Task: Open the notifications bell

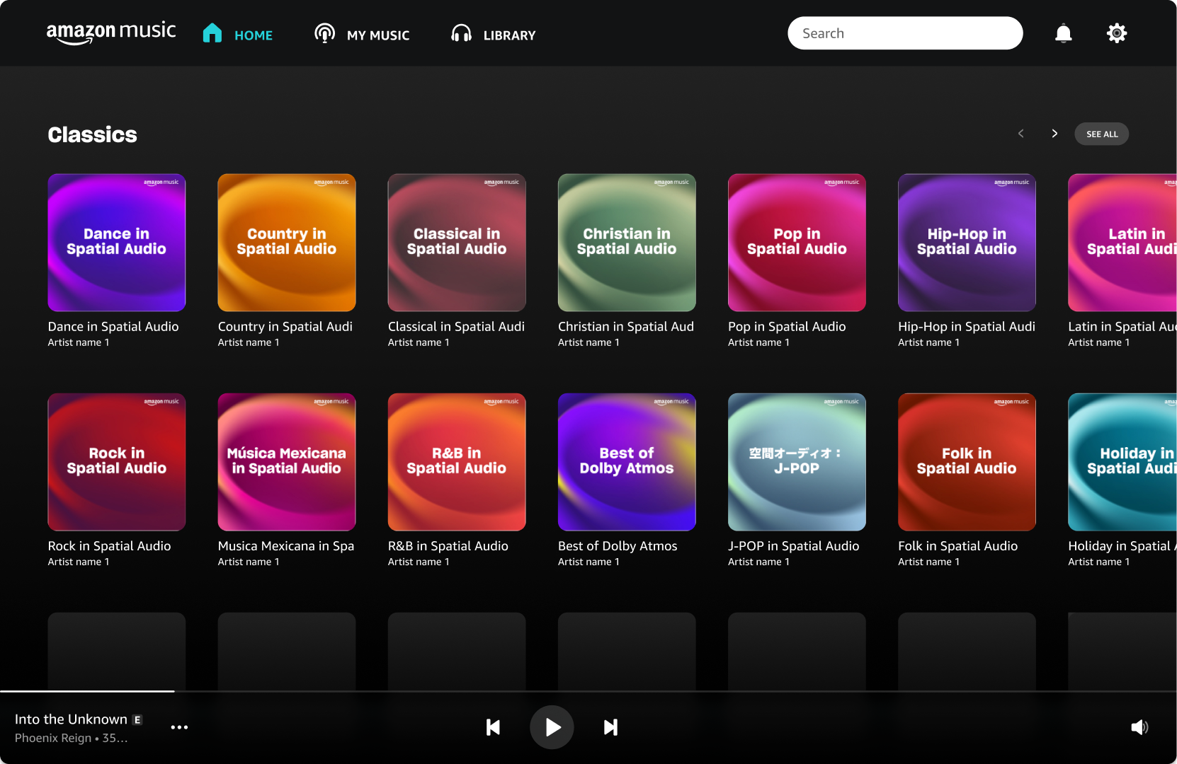Action: point(1063,33)
